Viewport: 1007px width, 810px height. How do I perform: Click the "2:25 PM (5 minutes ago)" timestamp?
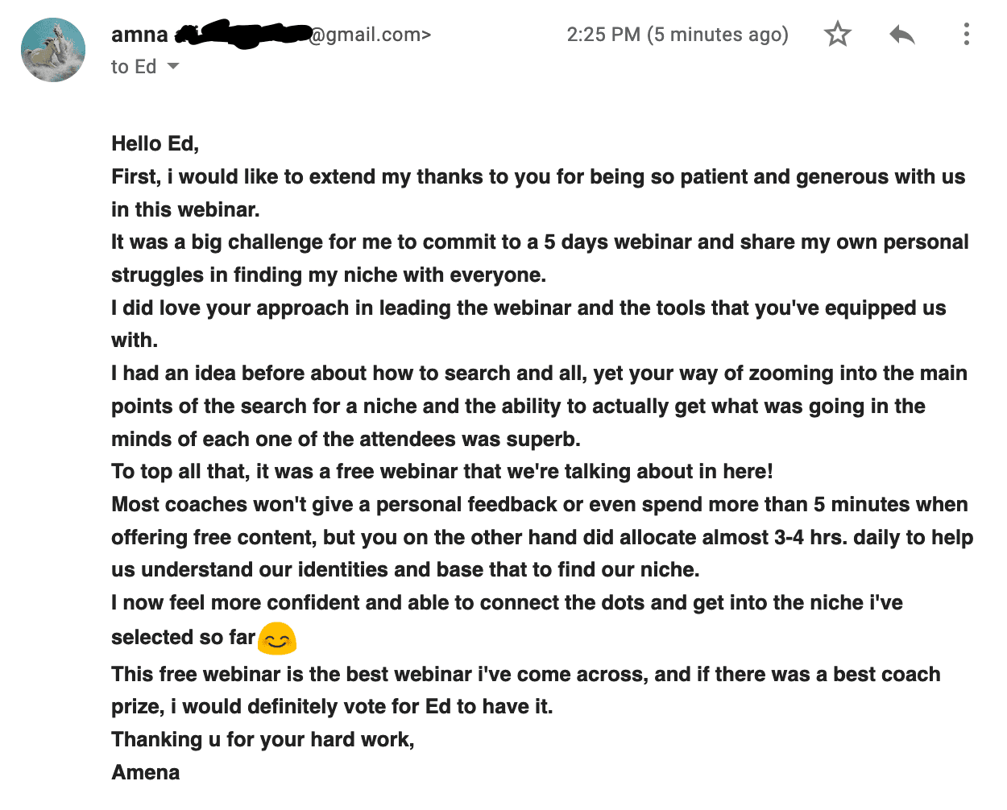tap(677, 35)
